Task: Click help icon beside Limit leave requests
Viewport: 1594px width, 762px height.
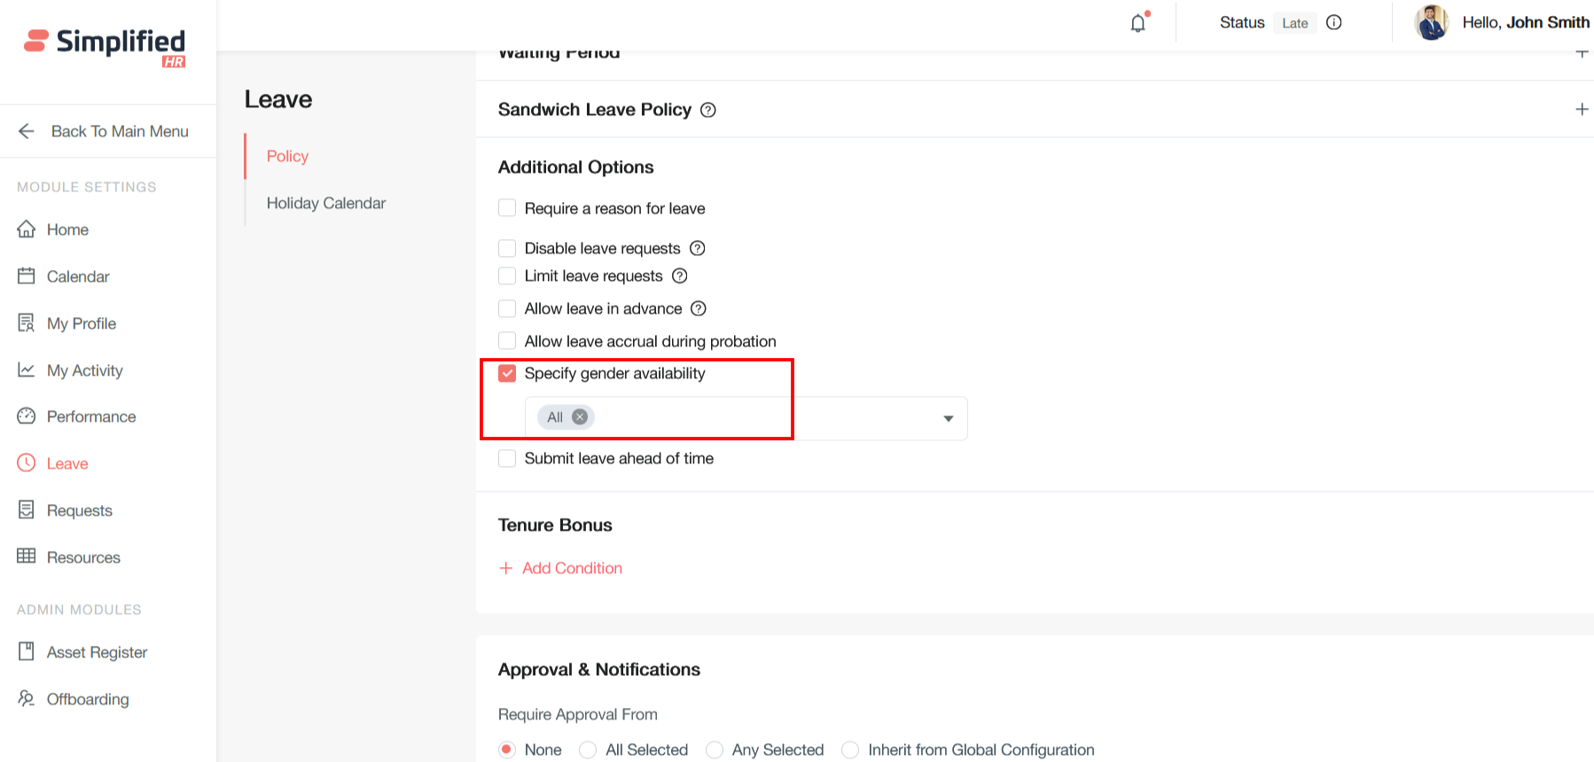Action: (680, 276)
